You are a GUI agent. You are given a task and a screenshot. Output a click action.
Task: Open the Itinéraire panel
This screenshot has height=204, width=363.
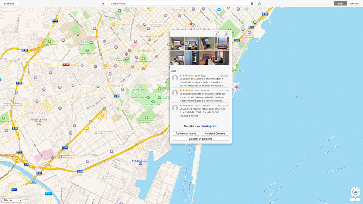pos(9,4)
